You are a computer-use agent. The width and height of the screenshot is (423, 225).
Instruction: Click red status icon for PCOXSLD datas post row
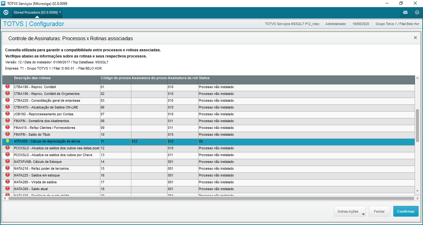click(8, 148)
